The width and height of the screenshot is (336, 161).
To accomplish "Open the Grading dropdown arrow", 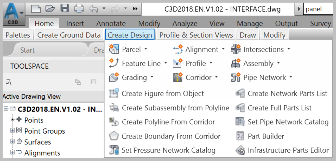I will pos(152,77).
